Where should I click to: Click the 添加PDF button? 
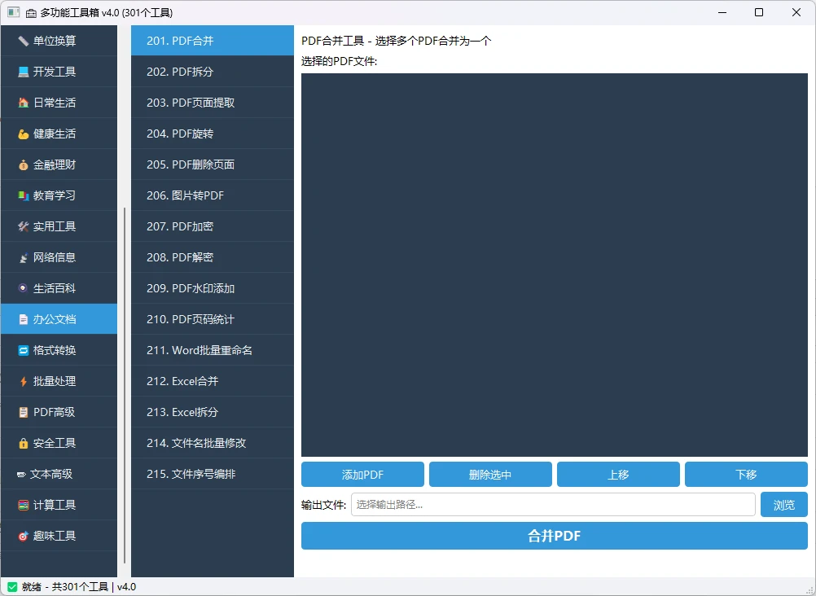click(x=362, y=475)
